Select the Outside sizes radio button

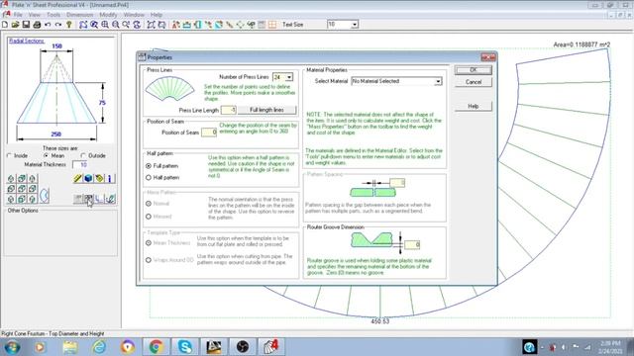coord(83,156)
